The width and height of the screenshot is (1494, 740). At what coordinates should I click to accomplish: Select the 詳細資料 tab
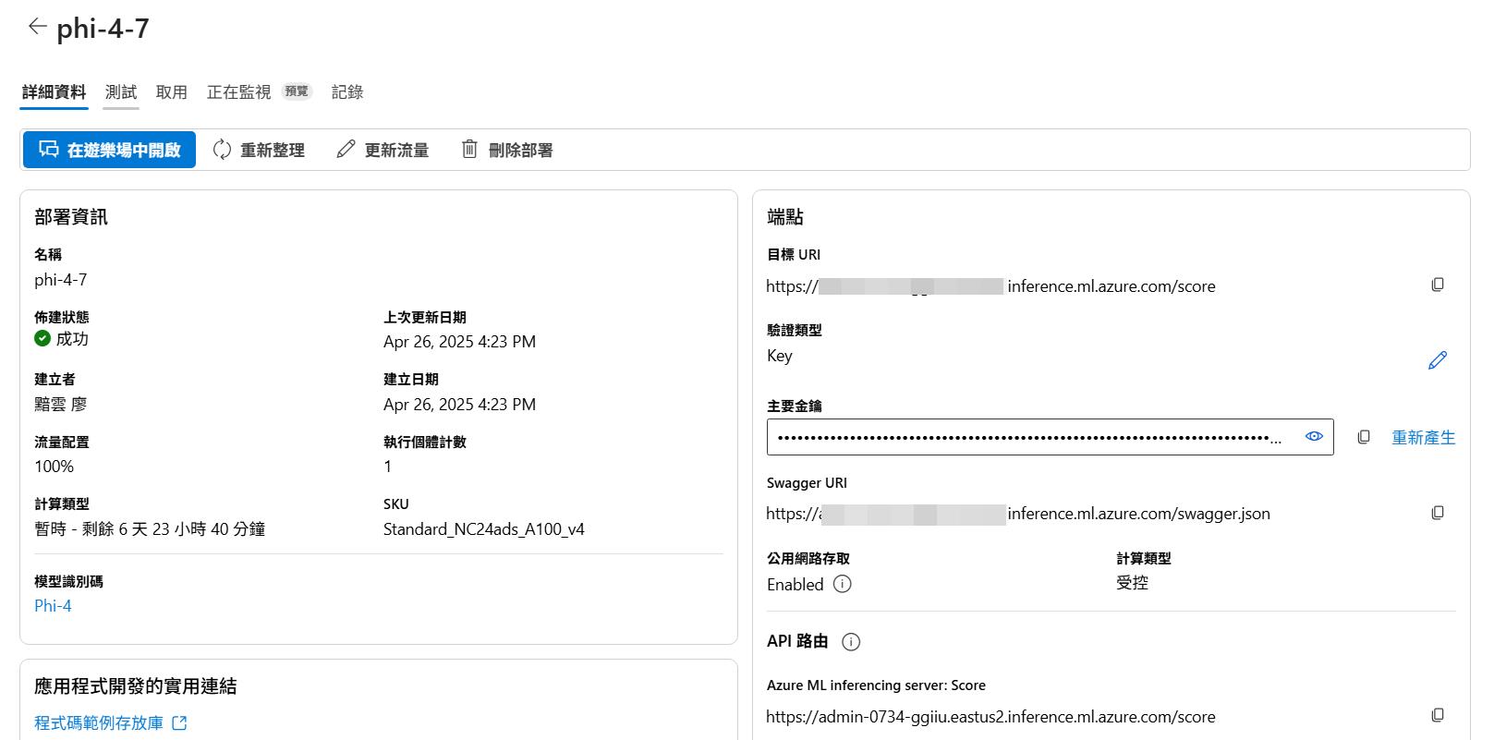54,92
